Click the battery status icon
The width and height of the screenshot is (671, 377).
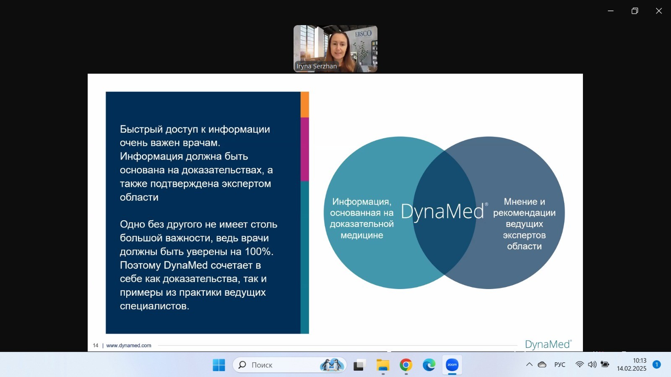point(605,364)
